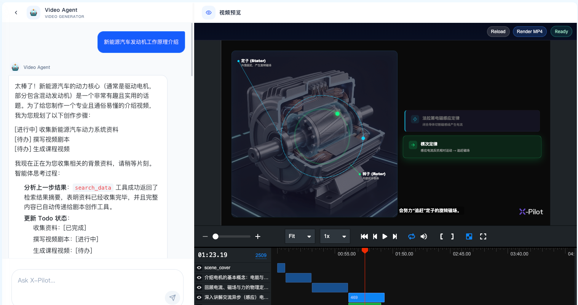Toggle loop playback
The width and height of the screenshot is (578, 305).
click(412, 236)
